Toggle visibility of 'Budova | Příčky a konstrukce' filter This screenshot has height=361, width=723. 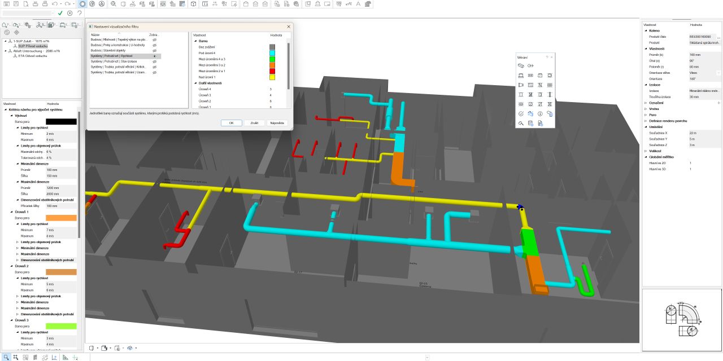[154, 45]
